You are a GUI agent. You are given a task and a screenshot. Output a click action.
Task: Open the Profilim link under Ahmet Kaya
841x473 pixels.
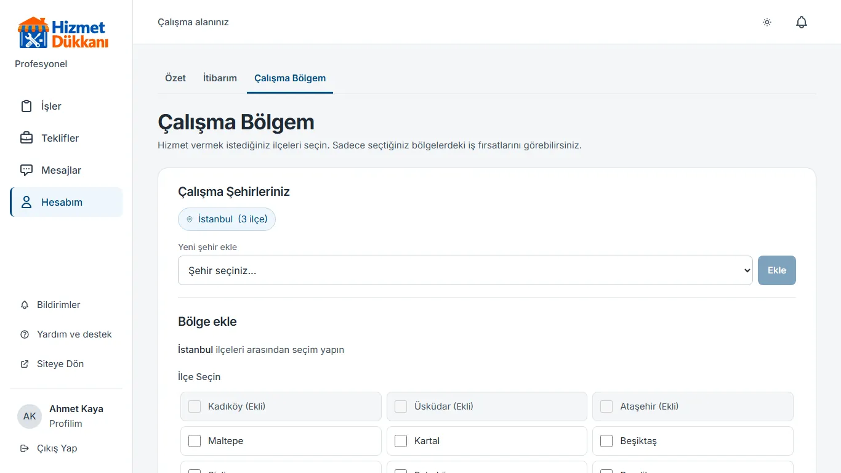pos(66,424)
